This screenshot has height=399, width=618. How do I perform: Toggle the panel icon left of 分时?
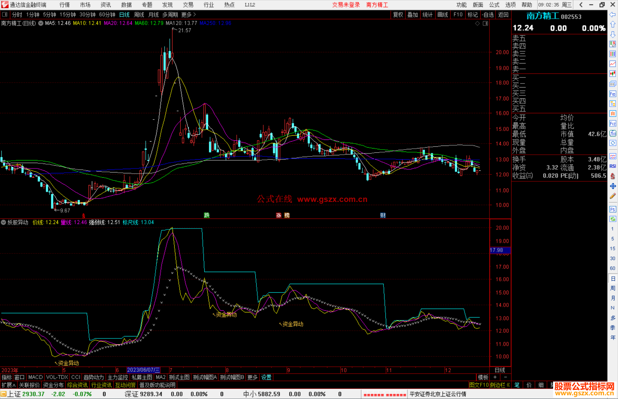5,14
